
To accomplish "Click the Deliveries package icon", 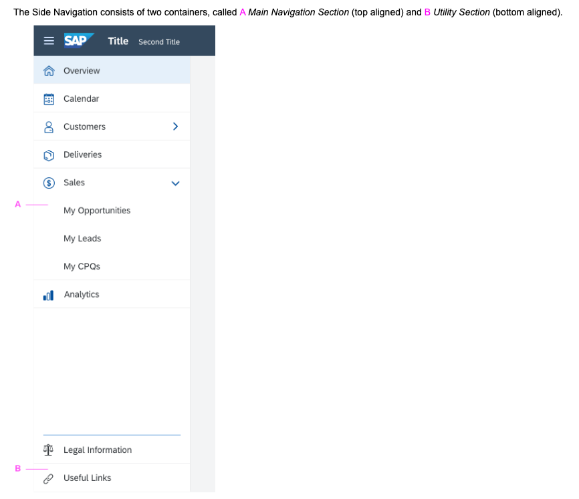I will point(48,155).
